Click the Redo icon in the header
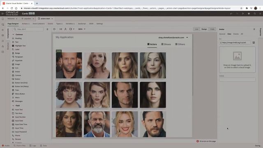263x148 pixels. 237,14
